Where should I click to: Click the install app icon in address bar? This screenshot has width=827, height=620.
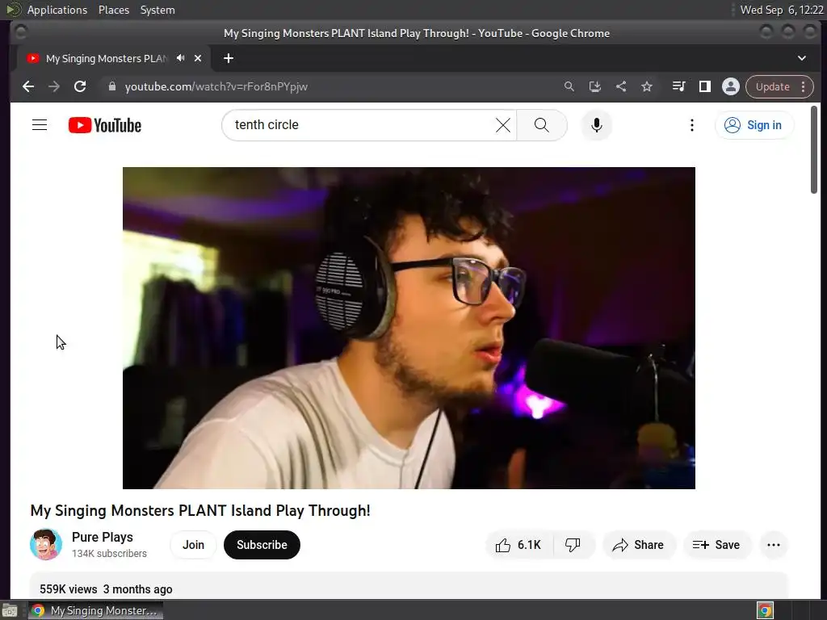pos(595,86)
